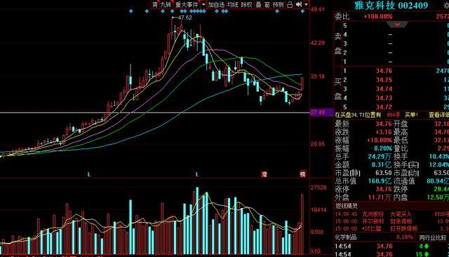Open the last toolbar dropdown arrow
Image resolution: width=449 pixels, height=257 pixels.
(x=306, y=5)
